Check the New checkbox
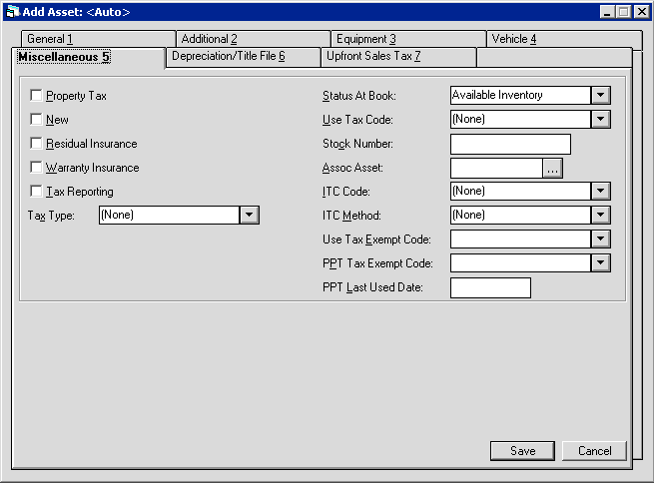Image resolution: width=654 pixels, height=483 pixels. [36, 120]
